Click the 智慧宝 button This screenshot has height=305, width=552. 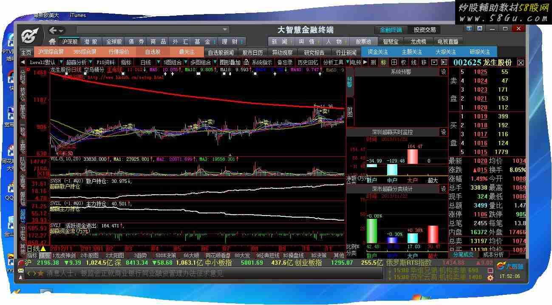(x=391, y=42)
